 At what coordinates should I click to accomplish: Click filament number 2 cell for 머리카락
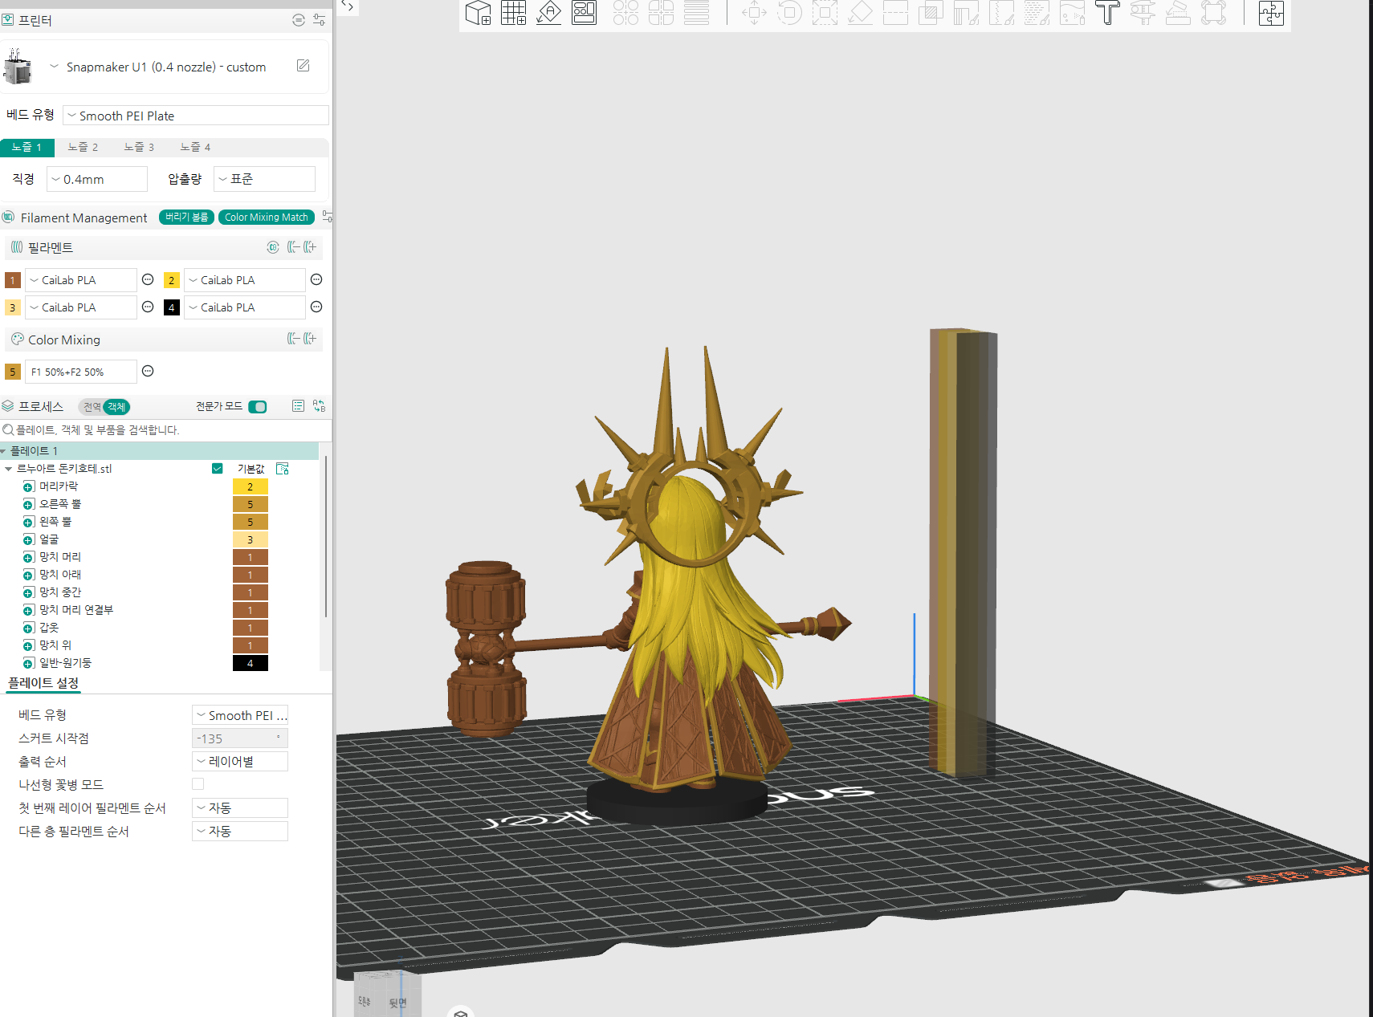[250, 486]
